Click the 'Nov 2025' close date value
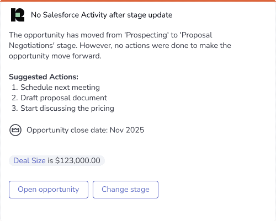The height and width of the screenshot is (221, 276). tap(127, 130)
